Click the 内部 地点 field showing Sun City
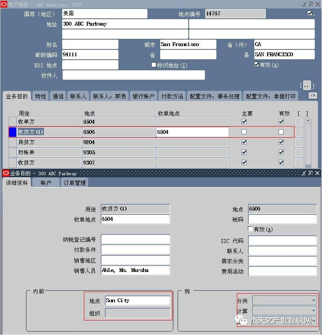The height and width of the screenshot is (335, 322). coord(138,300)
